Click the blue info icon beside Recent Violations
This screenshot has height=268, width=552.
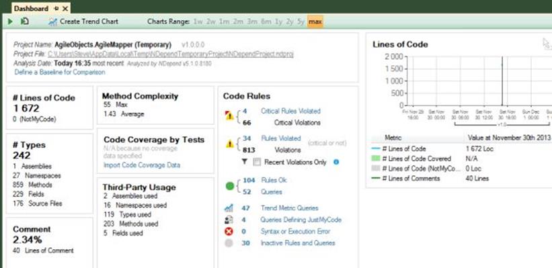336,162
